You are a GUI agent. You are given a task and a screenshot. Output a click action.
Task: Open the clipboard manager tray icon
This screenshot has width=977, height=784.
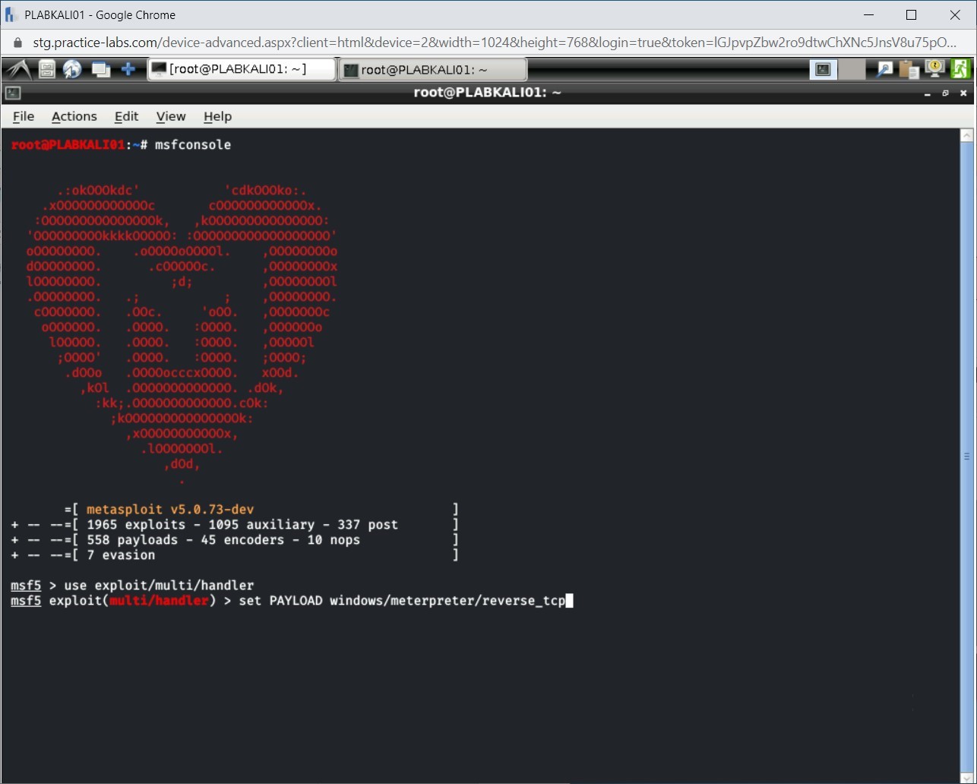(909, 70)
